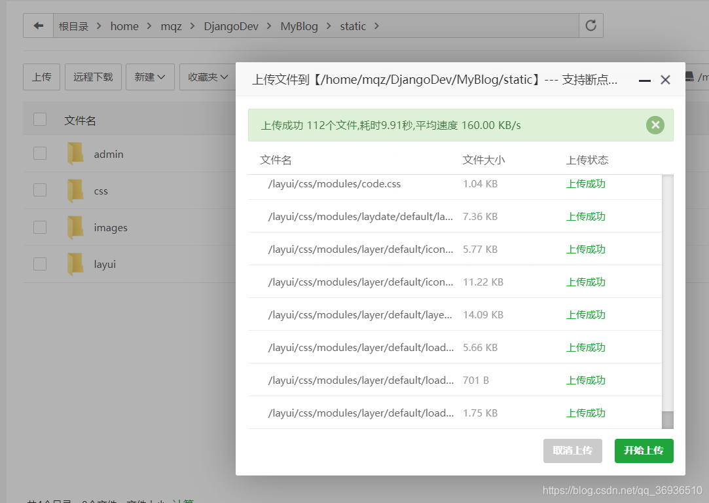Image resolution: width=709 pixels, height=503 pixels.
Task: Go to DjangoDev in breadcrumb
Action: (231, 26)
